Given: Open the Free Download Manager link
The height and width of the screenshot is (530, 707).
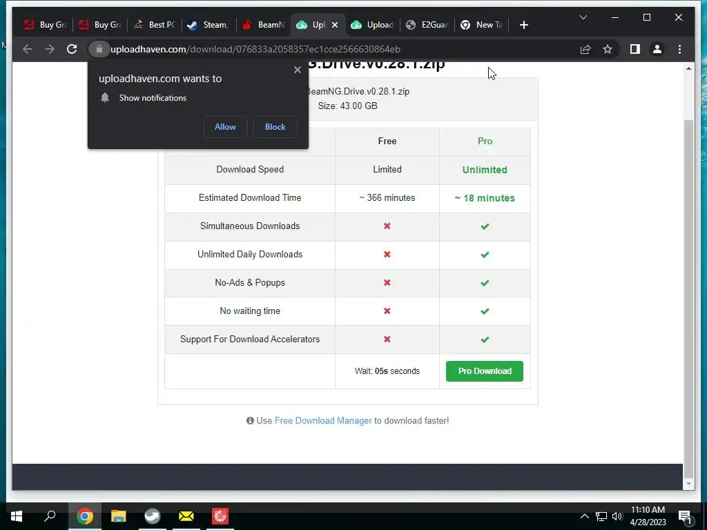Looking at the screenshot, I should (x=323, y=420).
